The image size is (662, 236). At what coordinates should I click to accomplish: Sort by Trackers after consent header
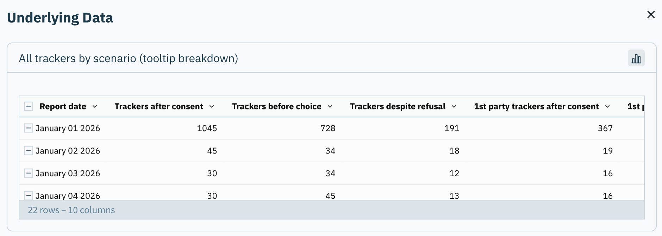click(159, 106)
